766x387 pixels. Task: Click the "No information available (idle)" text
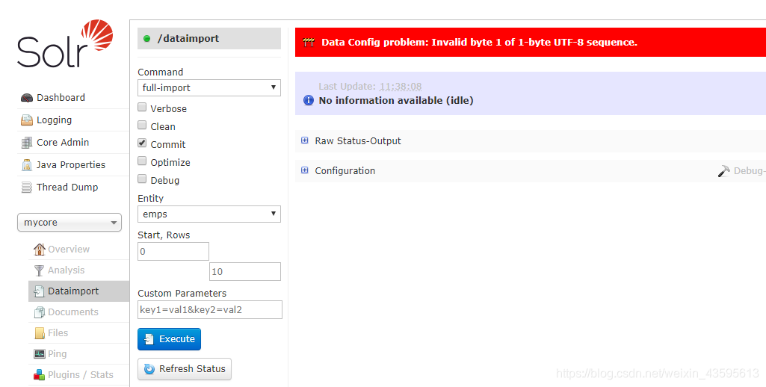[x=395, y=101]
